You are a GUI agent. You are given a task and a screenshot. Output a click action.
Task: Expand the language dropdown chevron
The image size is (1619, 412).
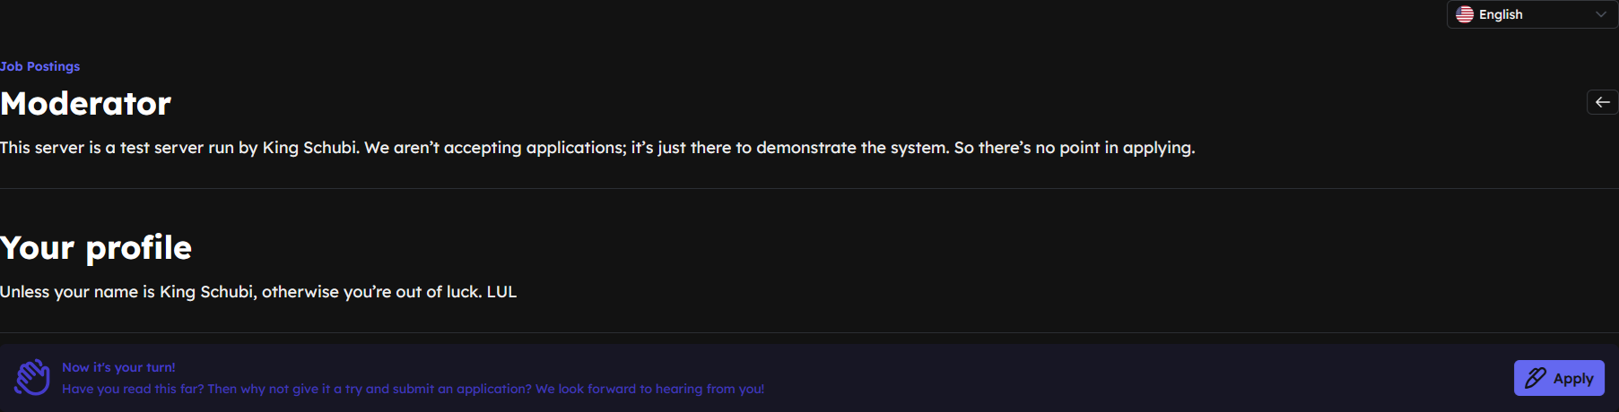click(x=1601, y=14)
